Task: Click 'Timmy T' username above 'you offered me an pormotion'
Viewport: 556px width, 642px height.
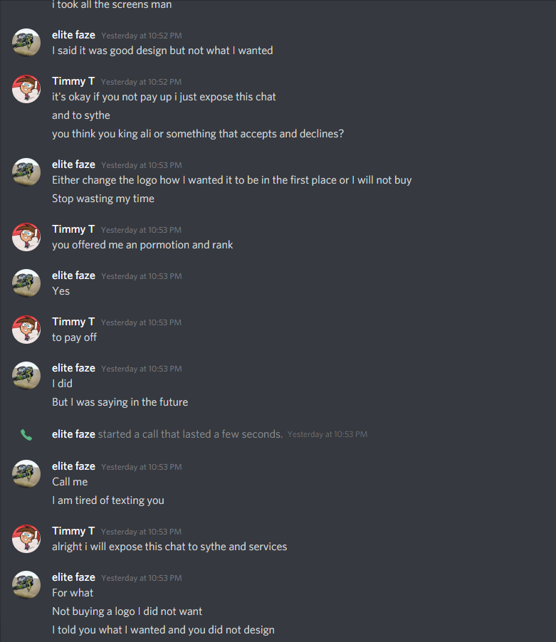Action: tap(73, 229)
